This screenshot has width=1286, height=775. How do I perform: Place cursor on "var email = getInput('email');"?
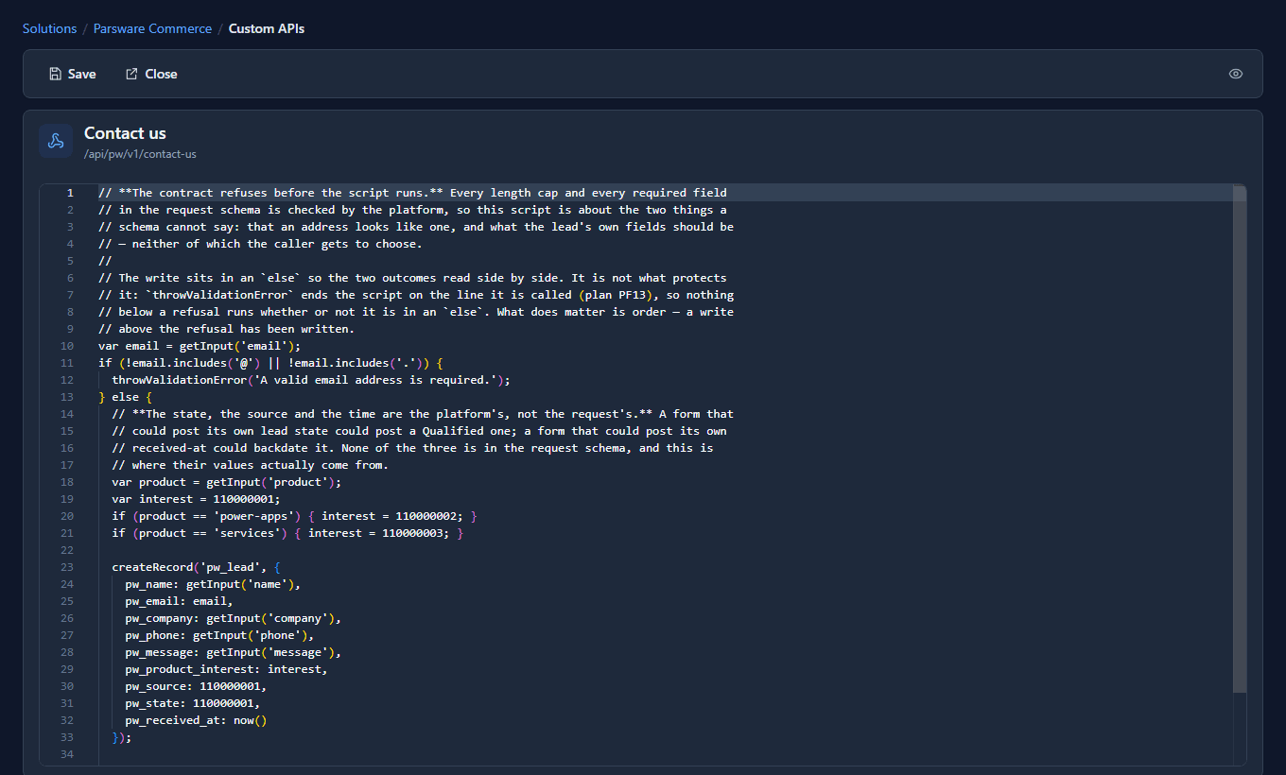(x=200, y=346)
